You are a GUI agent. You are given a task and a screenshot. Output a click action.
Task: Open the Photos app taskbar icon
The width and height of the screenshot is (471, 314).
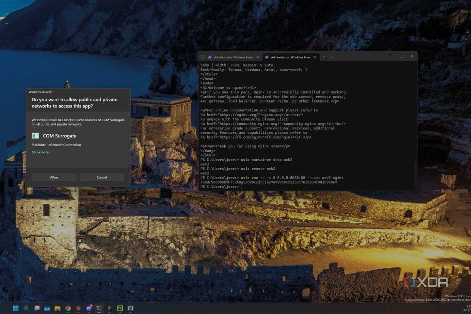[x=47, y=308]
